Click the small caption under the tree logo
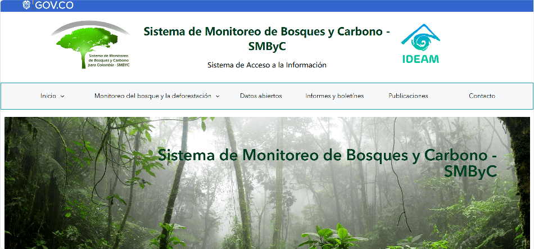 coord(108,61)
